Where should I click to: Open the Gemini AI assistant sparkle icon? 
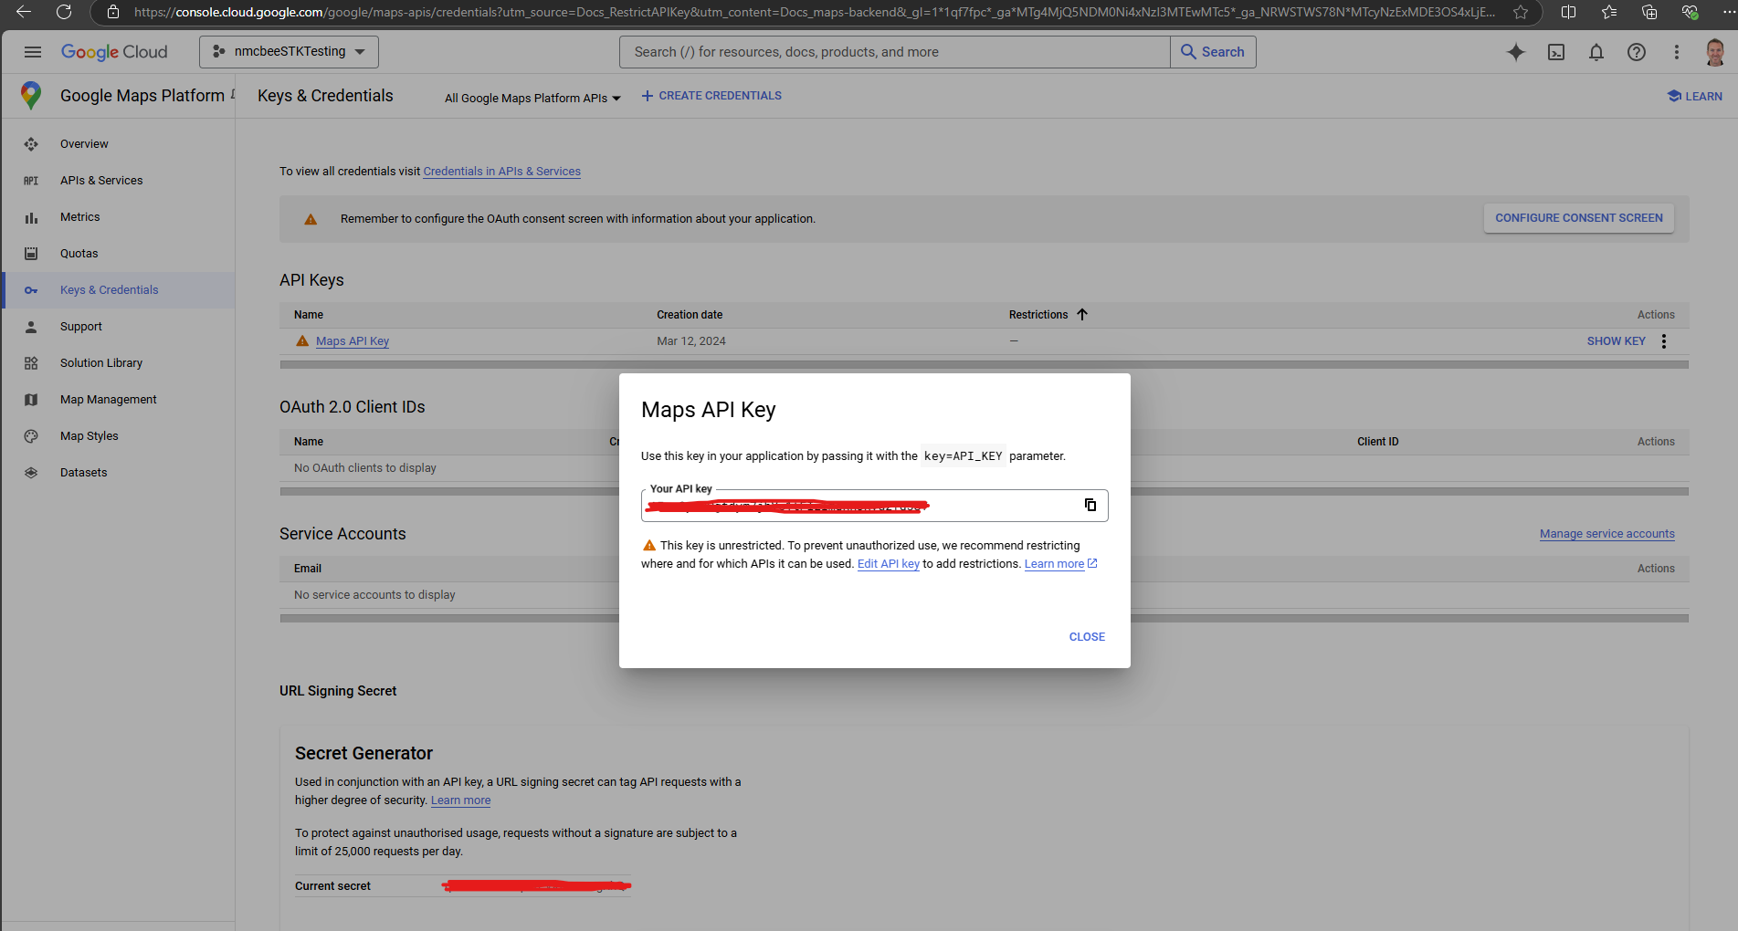[x=1516, y=52]
